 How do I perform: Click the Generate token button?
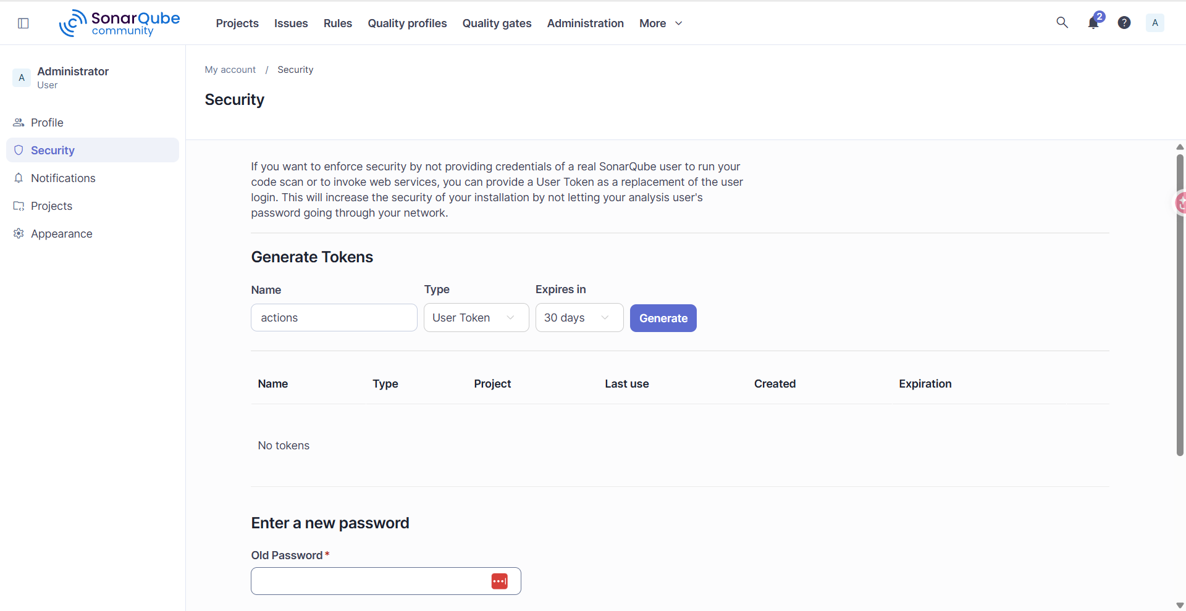(663, 318)
